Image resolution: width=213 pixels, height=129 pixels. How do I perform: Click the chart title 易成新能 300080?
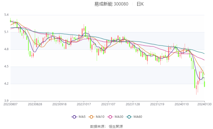[111, 4]
